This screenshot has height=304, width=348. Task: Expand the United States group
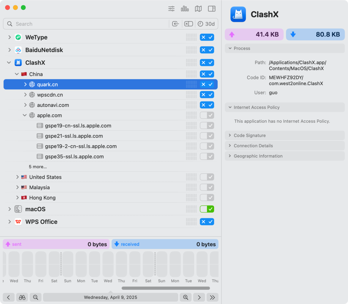[x=17, y=177]
